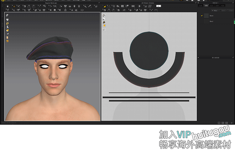Select the yellow triangle Edit Pattern tool
The image size is (235, 150).
click(x=104, y=6)
